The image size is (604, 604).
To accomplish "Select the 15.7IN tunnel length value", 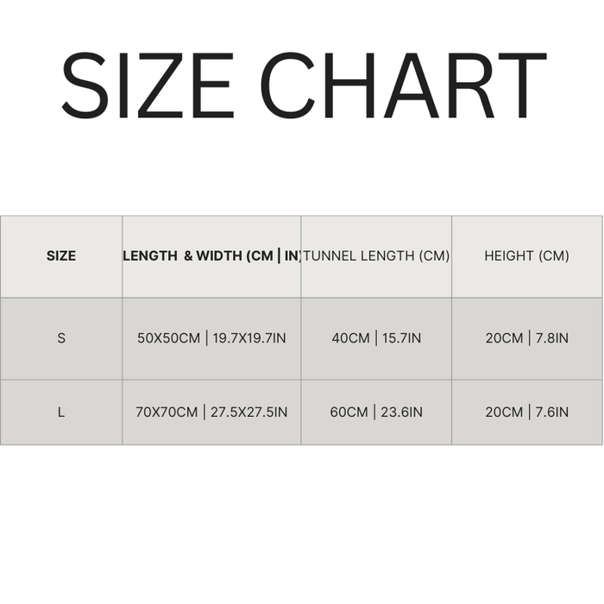I will coord(401,338).
